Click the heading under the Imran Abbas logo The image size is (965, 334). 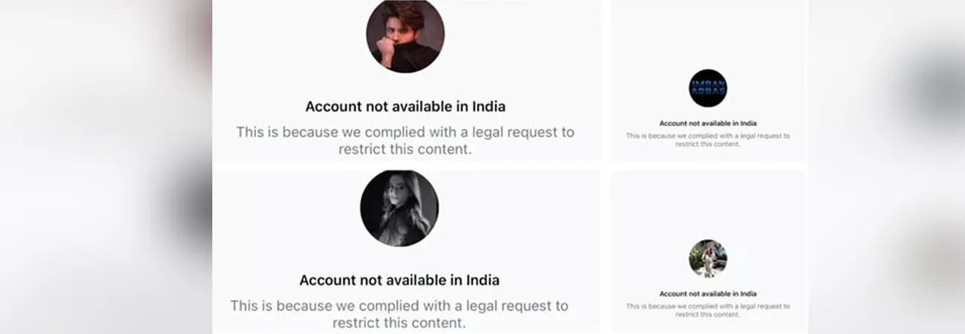tap(707, 123)
